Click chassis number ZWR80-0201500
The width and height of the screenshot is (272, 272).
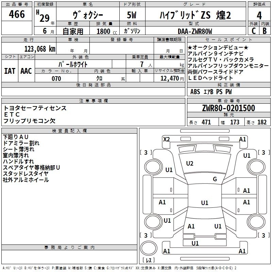(x=228, y=108)
